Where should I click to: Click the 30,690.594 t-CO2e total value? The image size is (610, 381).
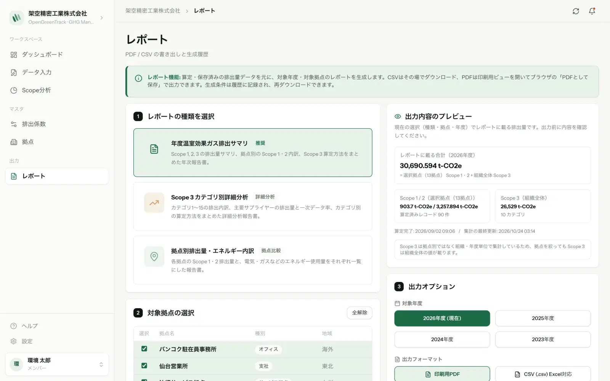point(431,166)
